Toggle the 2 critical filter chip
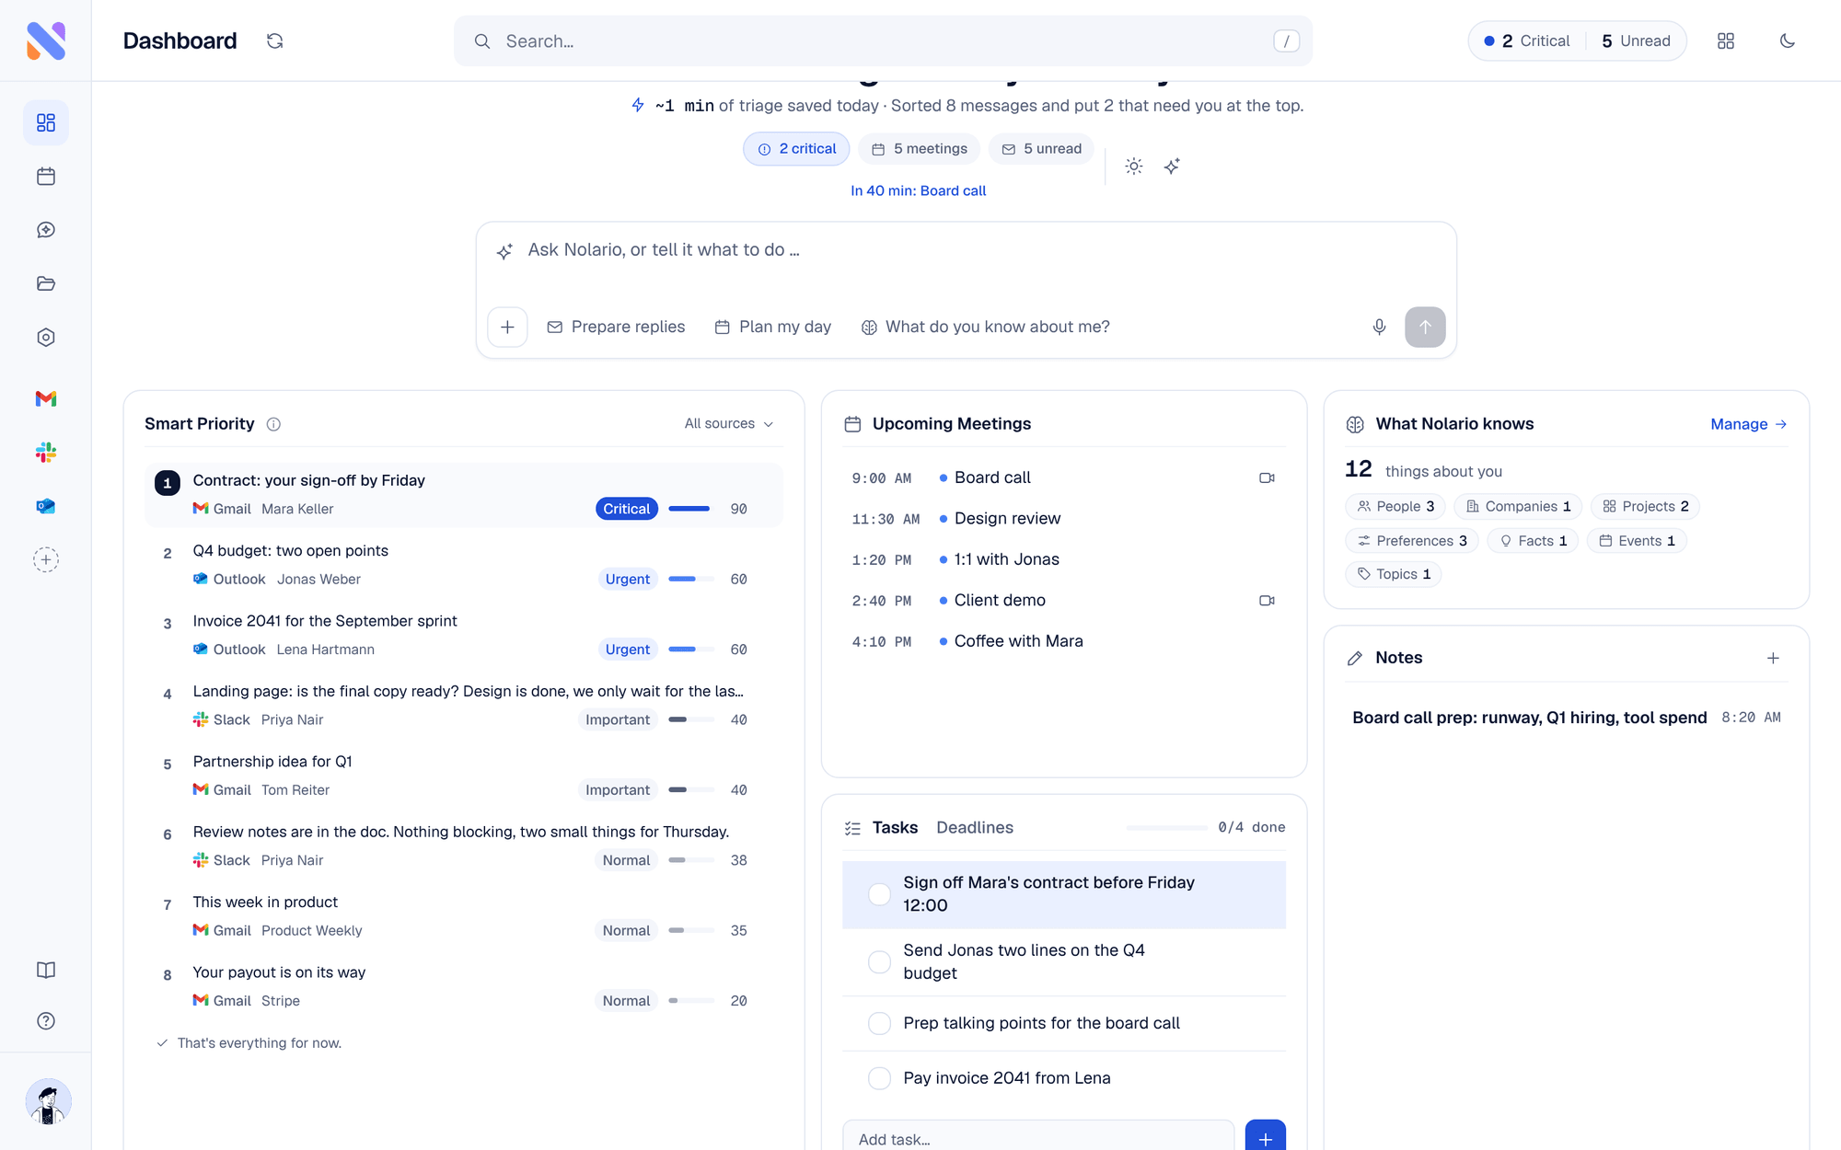 pos(796,149)
